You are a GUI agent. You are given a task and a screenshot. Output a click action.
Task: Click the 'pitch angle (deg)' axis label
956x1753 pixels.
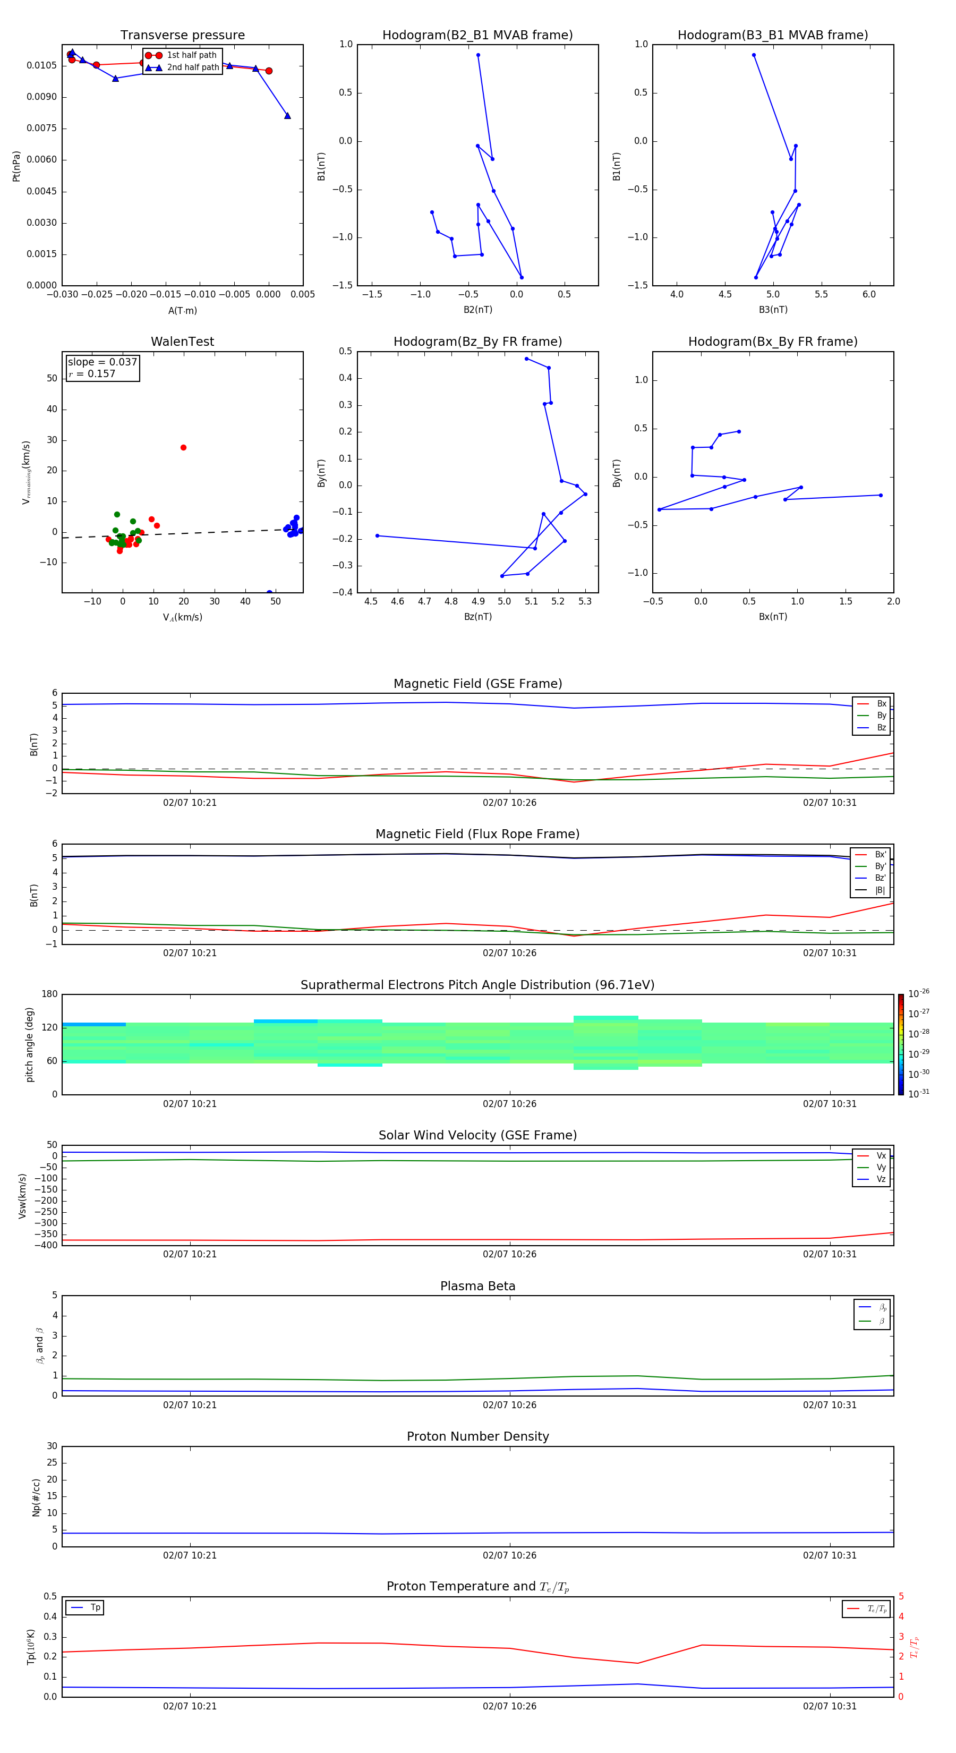(x=29, y=1044)
